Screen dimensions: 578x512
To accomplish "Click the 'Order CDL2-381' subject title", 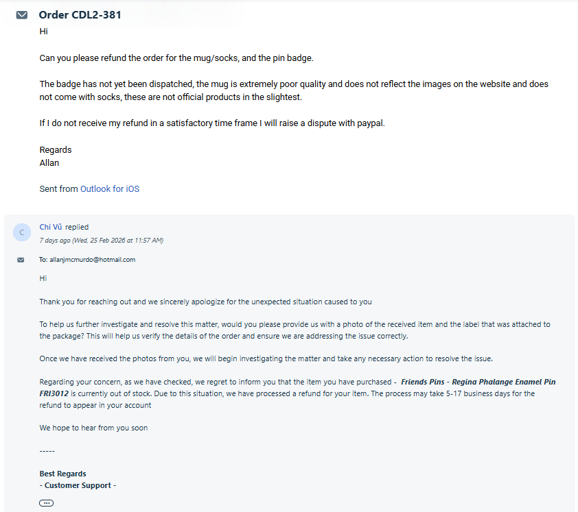I will (x=80, y=14).
